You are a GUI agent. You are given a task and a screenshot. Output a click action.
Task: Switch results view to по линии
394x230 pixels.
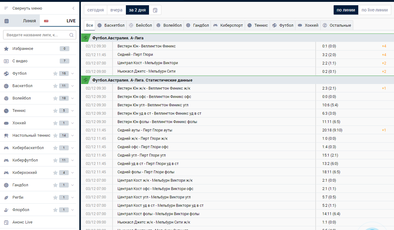point(346,10)
